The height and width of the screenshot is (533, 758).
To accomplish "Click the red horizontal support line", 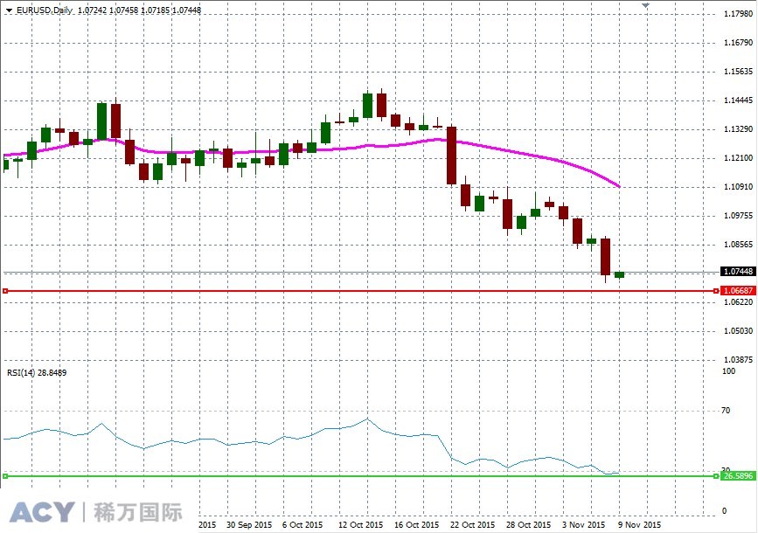I will tap(350, 289).
